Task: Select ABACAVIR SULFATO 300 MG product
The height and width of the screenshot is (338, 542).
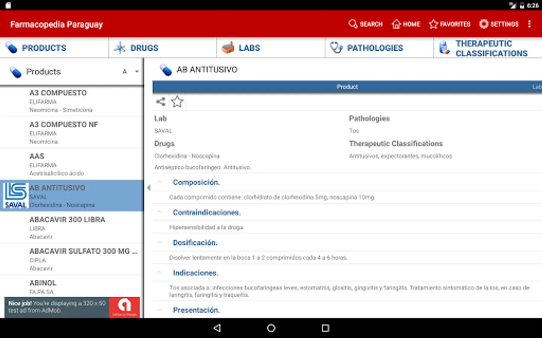Action: click(x=72, y=259)
